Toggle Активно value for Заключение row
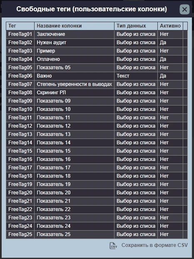 click(170, 34)
